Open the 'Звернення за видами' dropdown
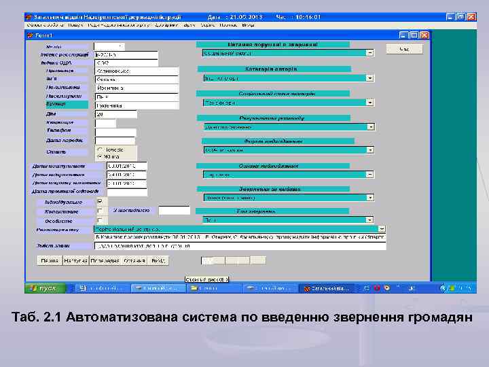The width and height of the screenshot is (489, 367). tap(370, 197)
